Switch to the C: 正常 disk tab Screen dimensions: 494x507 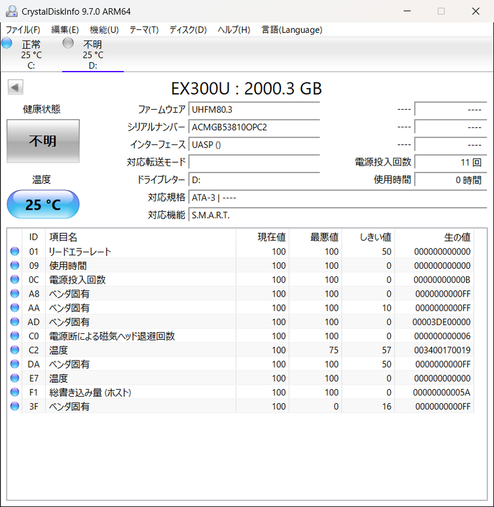31,55
